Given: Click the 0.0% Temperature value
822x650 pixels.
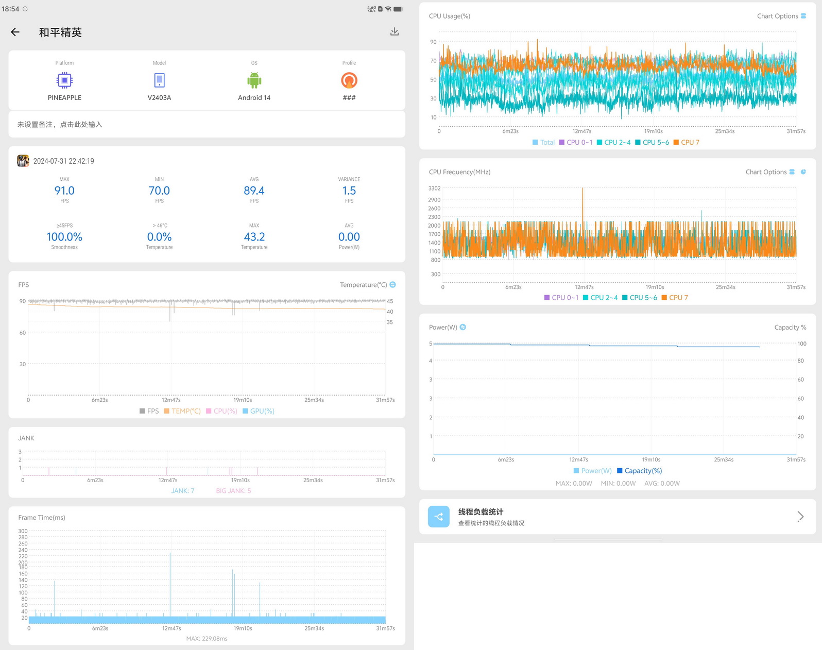Looking at the screenshot, I should [x=159, y=237].
